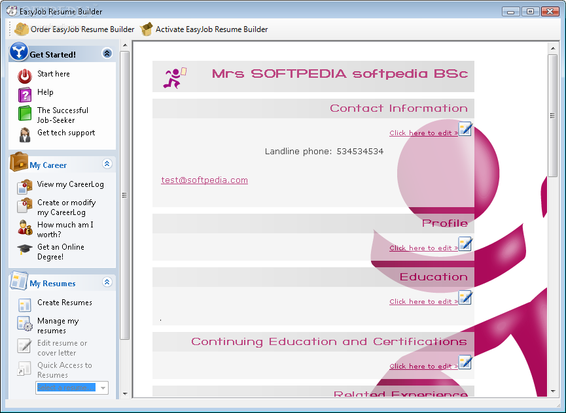Open Manage my resumes link
Image resolution: width=566 pixels, height=413 pixels.
(58, 326)
